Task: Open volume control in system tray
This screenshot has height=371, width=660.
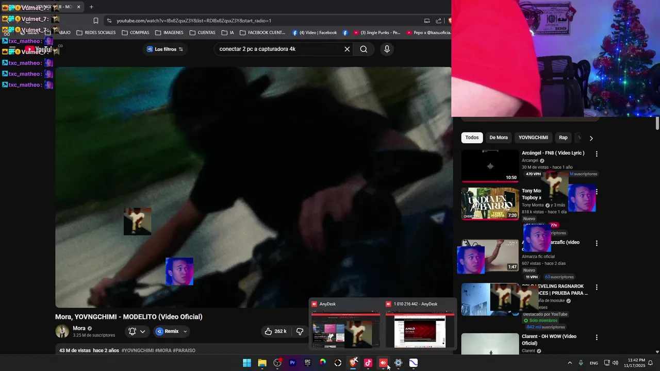Action: [615, 363]
